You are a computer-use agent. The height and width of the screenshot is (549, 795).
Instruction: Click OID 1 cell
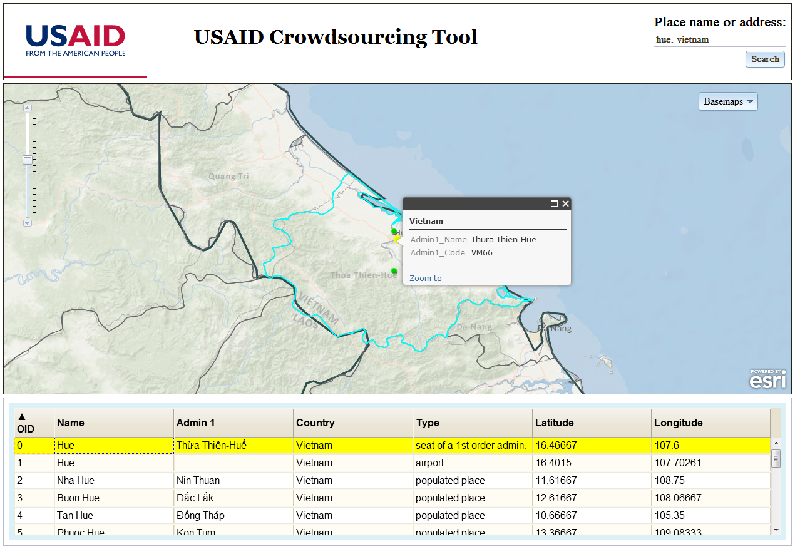[x=34, y=463]
